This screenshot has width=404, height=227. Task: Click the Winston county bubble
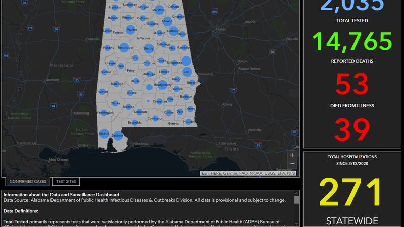coord(128,18)
